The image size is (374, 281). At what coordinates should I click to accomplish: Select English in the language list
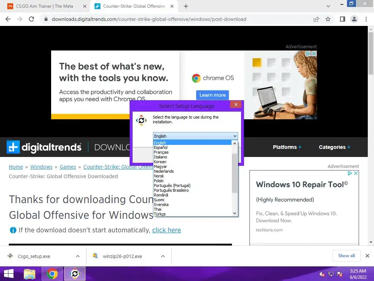point(192,143)
